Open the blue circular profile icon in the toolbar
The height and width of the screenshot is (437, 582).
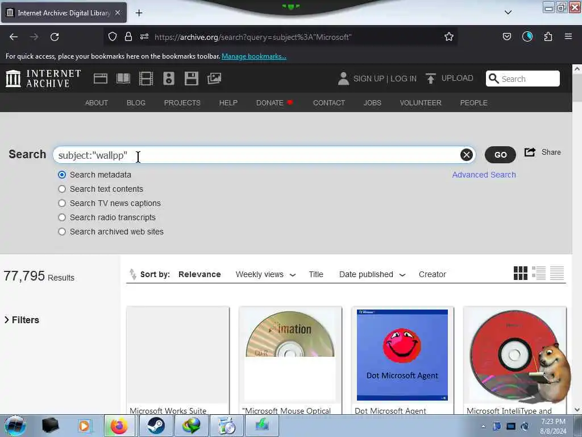[527, 36]
